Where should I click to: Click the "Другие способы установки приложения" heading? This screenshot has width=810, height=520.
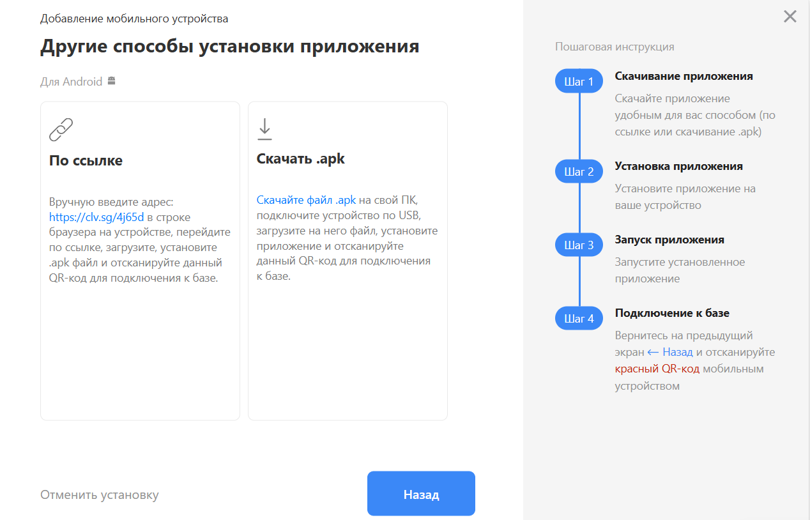click(230, 47)
